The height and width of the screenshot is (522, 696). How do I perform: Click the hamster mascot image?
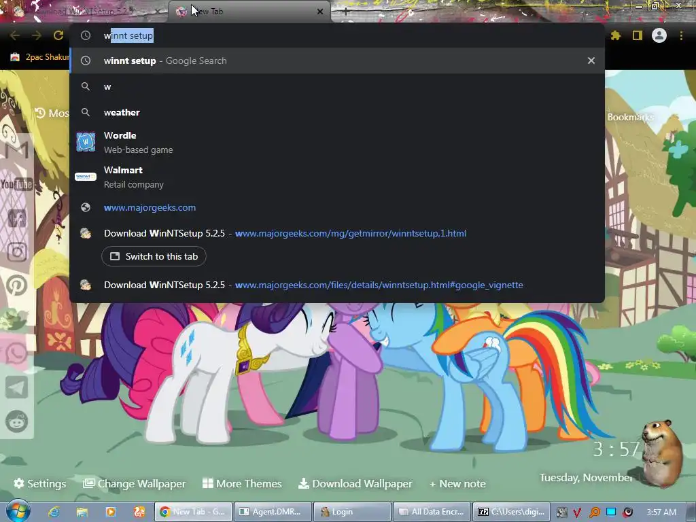[x=662, y=453]
